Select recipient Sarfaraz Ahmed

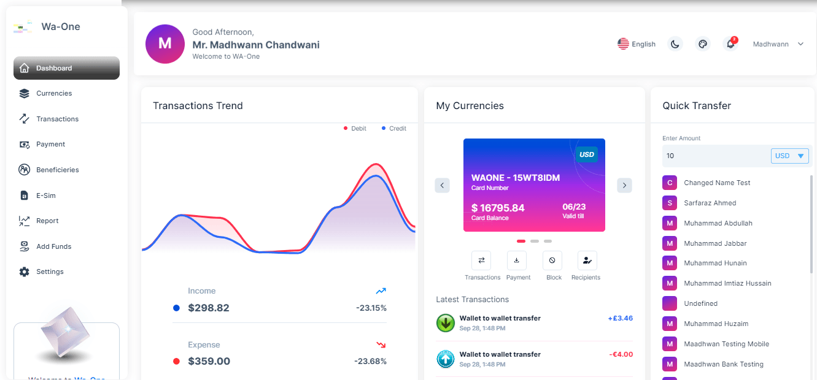(x=710, y=203)
